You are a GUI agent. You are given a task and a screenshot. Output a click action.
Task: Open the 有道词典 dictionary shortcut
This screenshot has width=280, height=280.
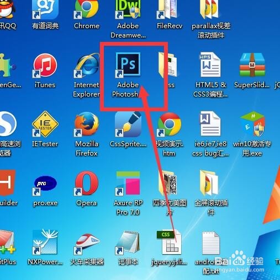(x=45, y=9)
